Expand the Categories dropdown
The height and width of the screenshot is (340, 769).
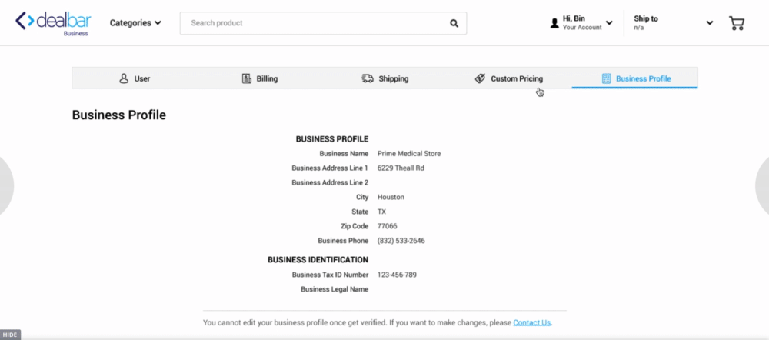[135, 23]
